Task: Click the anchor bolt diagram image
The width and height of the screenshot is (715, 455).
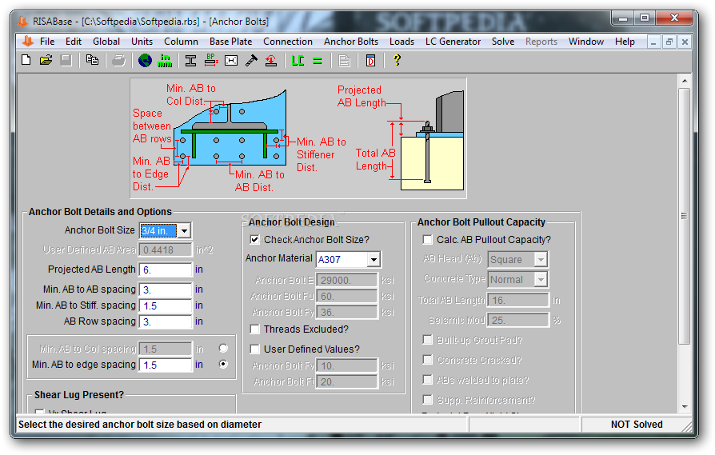Action: click(298, 138)
